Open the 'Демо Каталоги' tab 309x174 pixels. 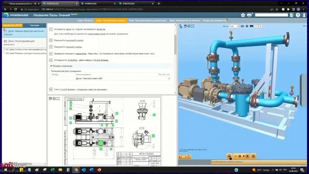(x=85, y=20)
